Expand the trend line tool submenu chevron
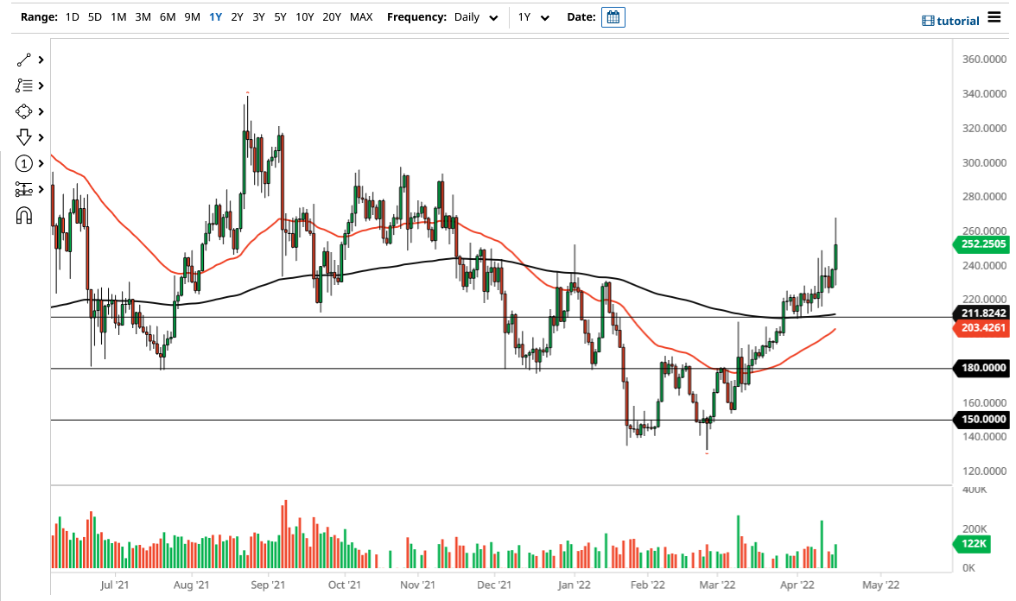Image resolution: width=1016 pixels, height=601 pixels. (39, 59)
